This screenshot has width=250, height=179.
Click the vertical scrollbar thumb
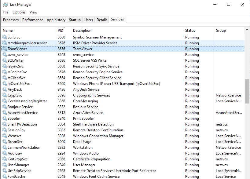pyautogui.click(x=247, y=91)
